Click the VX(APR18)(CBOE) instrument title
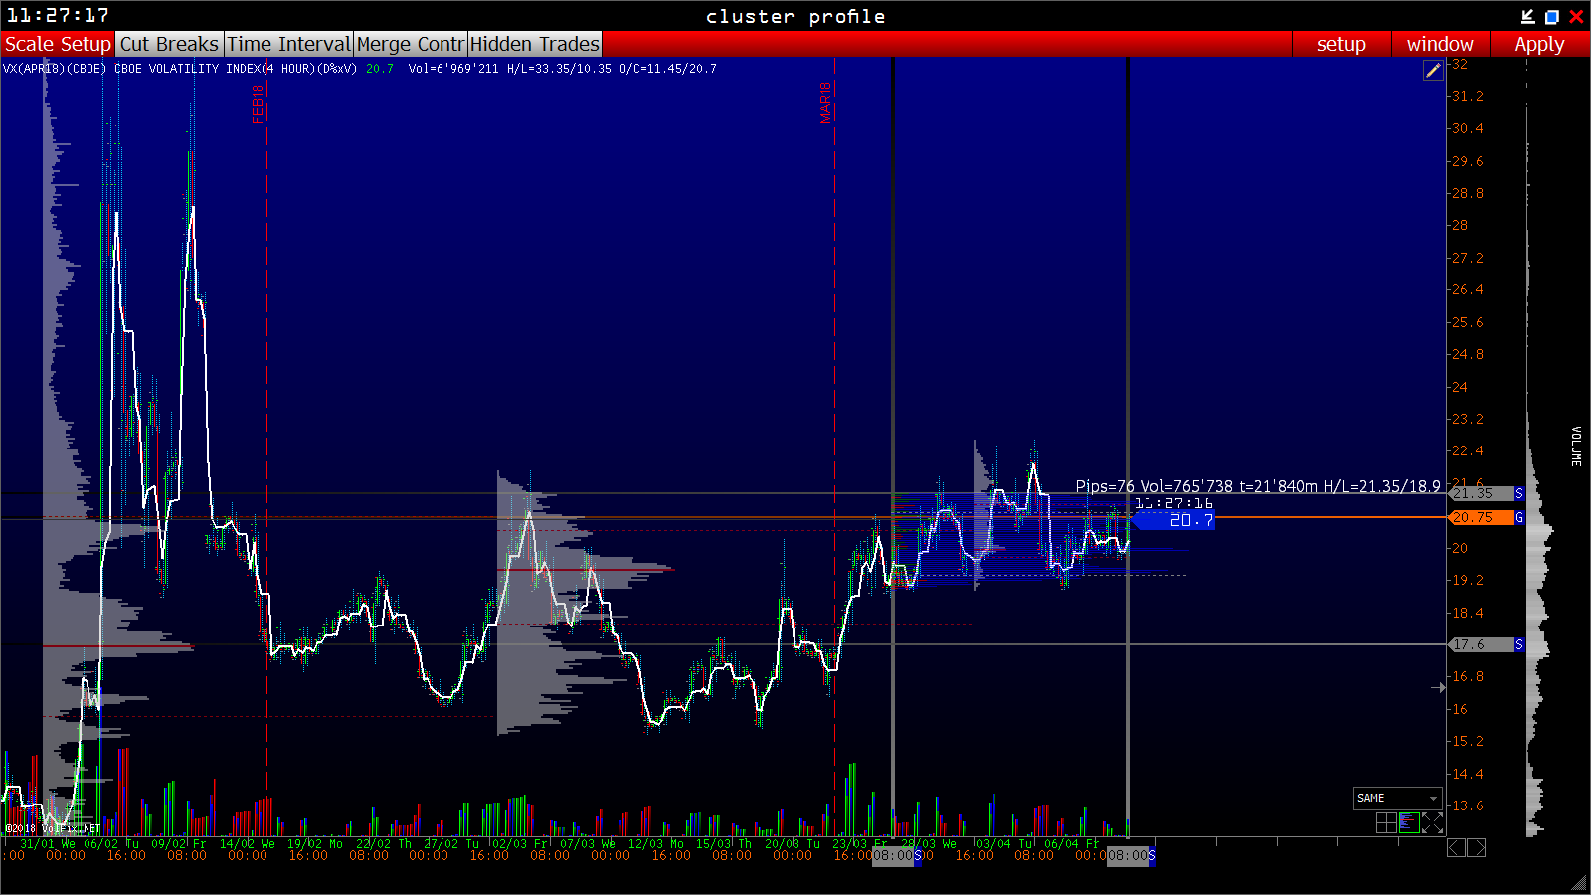This screenshot has width=1591, height=895. click(55, 69)
